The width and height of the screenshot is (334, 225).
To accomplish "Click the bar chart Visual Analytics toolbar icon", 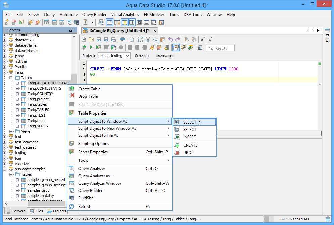I will [161, 22].
